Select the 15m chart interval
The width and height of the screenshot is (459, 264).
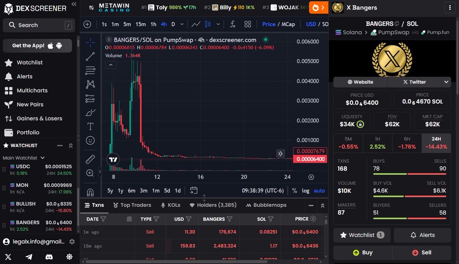[141, 24]
